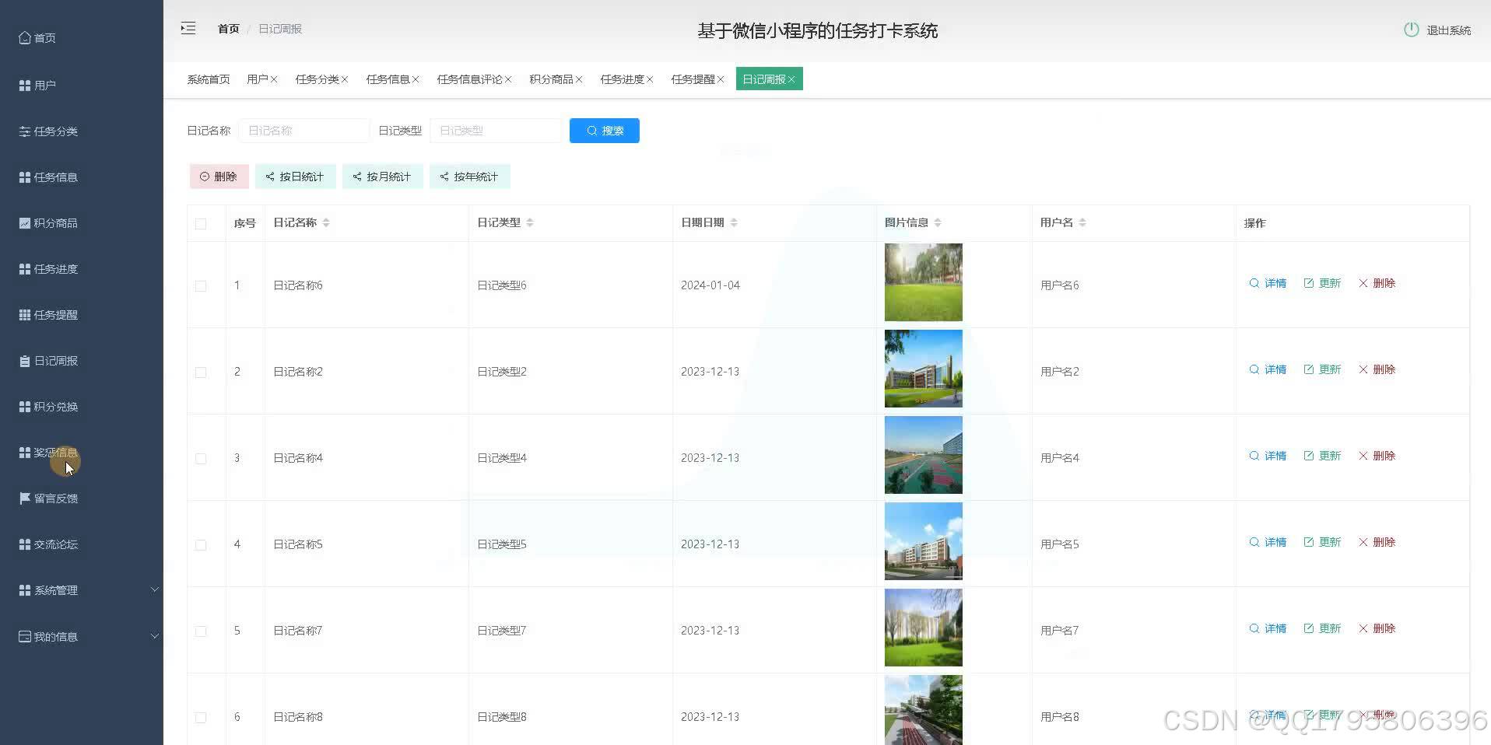Switch to the 任务分类 tab
The height and width of the screenshot is (745, 1491).
point(317,79)
